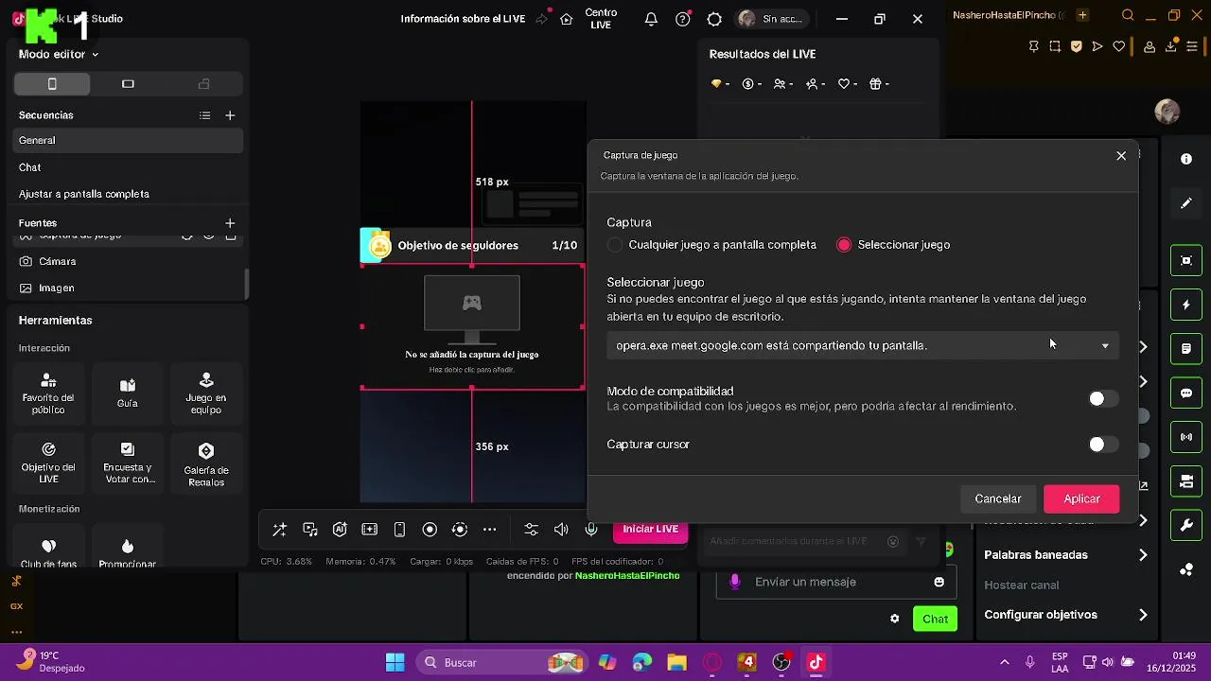Select Cualquier juego a pantalla completa radio
1211x681 pixels.
[615, 245]
